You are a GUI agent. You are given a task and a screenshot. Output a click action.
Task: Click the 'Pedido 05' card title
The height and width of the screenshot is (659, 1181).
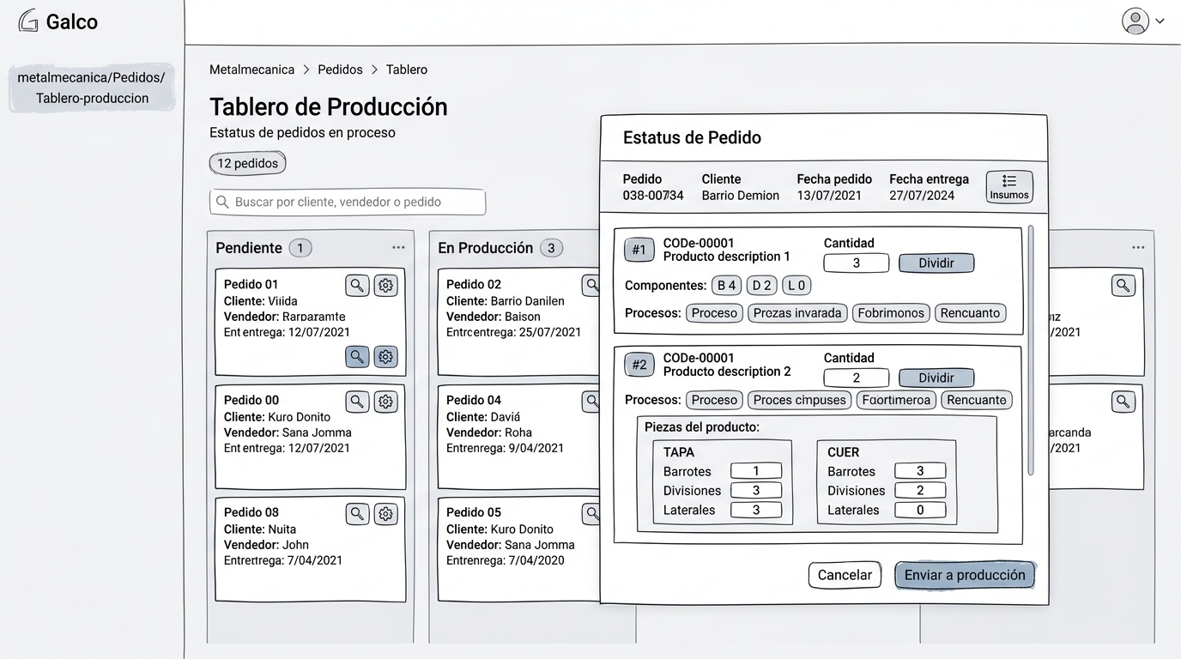tap(474, 512)
